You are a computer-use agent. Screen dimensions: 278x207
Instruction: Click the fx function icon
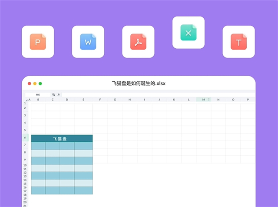pyautogui.click(x=59, y=94)
